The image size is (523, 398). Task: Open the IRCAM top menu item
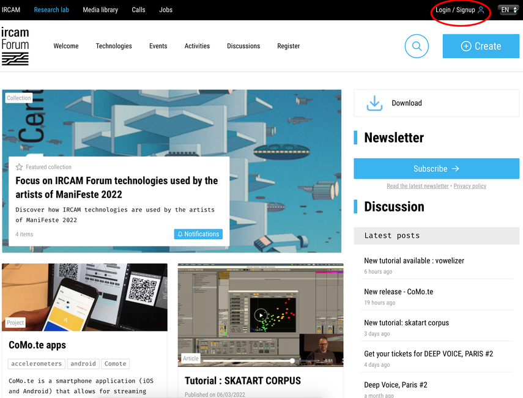[10, 10]
